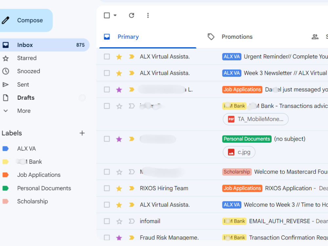This screenshot has width=328, height=246.
Task: Unstar the Urgent Reminder email
Action: pyautogui.click(x=119, y=57)
